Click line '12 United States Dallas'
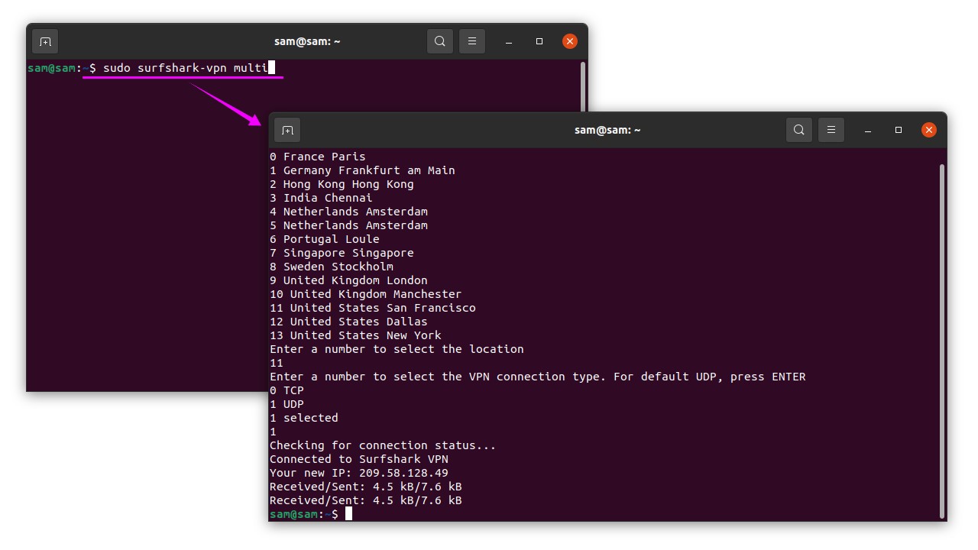The image size is (978, 550). pyautogui.click(x=348, y=322)
